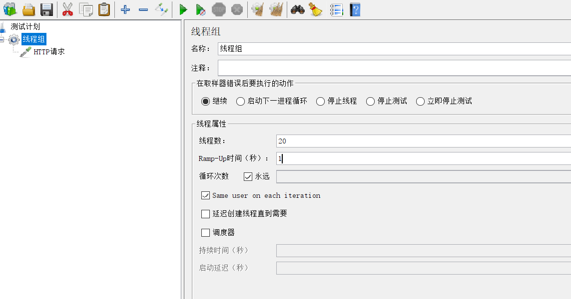Click the 循环次数 count field

pos(424,176)
